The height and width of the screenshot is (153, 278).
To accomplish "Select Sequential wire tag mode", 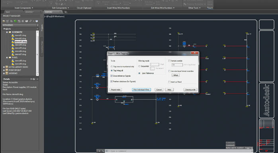I will click(139, 66).
